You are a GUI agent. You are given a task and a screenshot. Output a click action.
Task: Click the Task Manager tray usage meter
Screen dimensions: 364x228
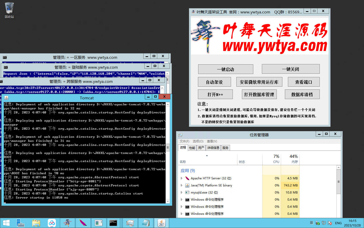click(x=311, y=223)
